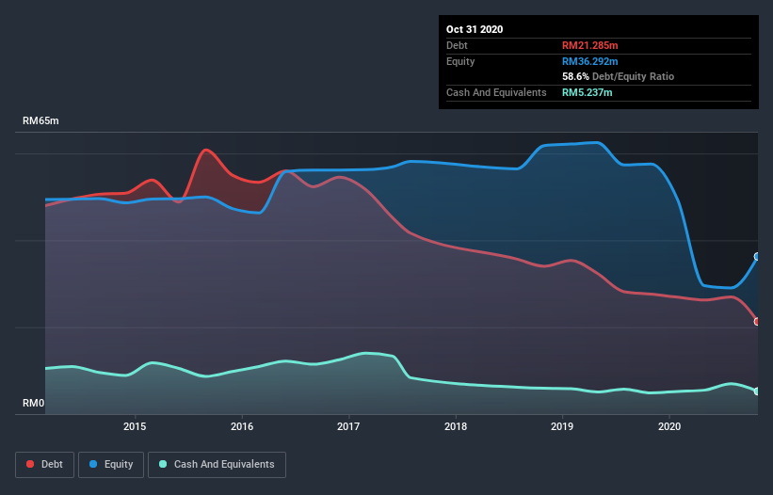Click the red Debt data point marker
This screenshot has height=495, width=773.
[757, 322]
